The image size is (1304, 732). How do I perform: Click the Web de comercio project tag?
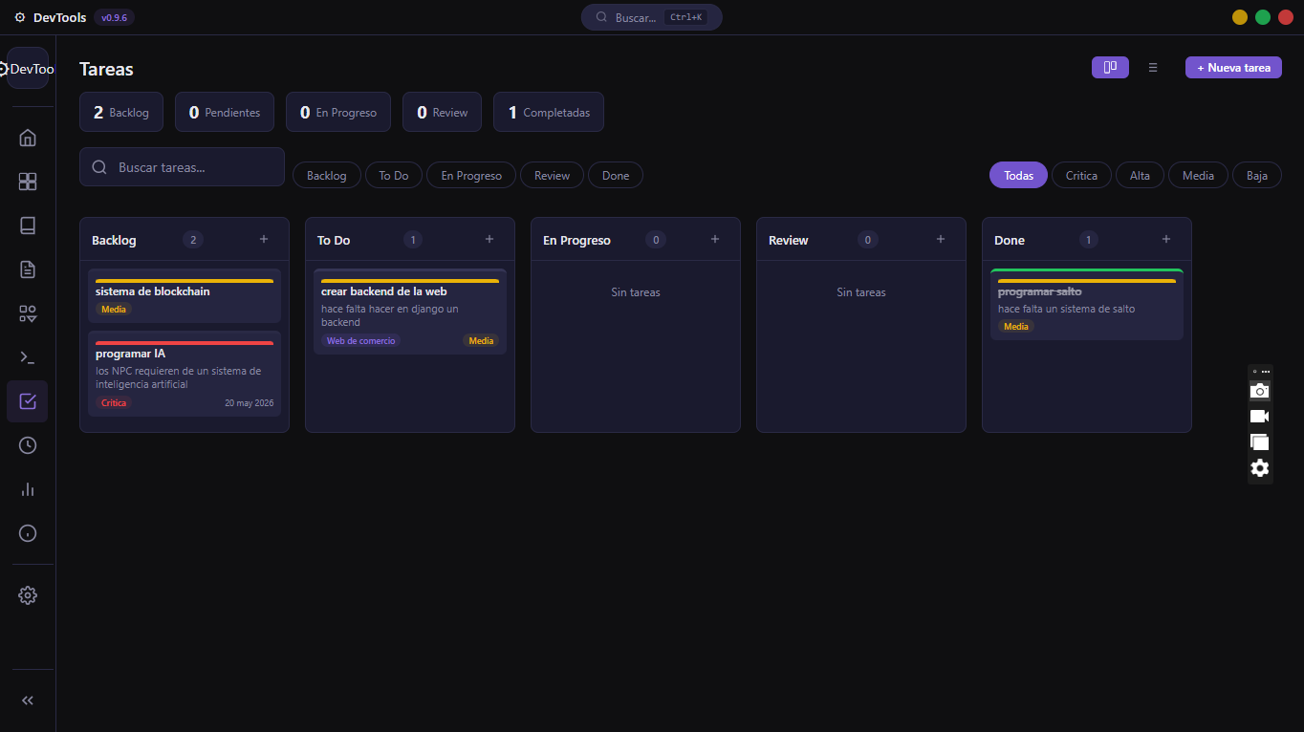[360, 341]
